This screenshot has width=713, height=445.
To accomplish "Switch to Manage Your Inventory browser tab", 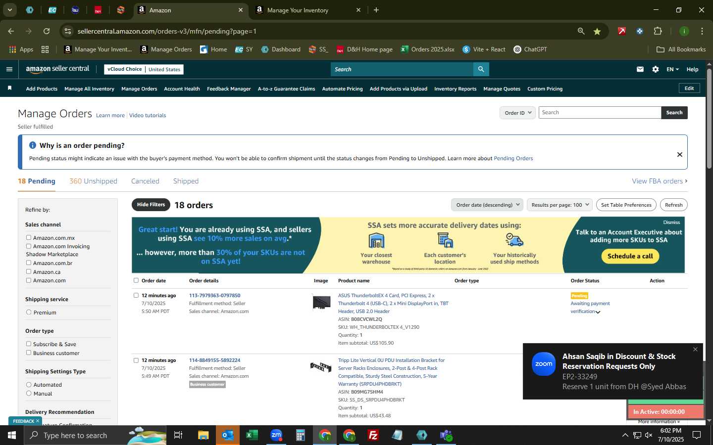I will click(x=307, y=10).
